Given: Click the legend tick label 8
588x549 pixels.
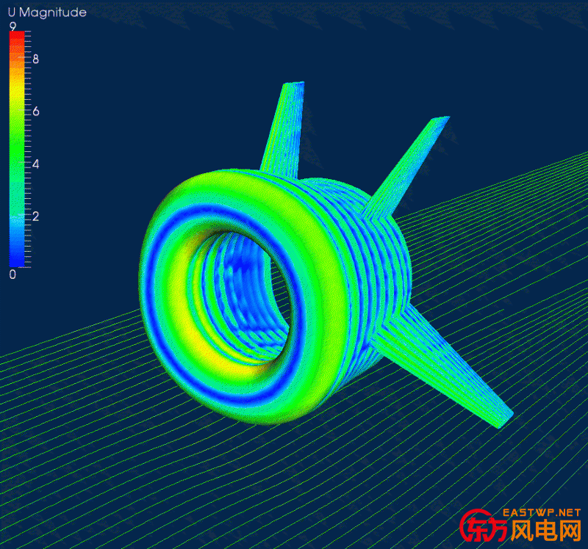Looking at the screenshot, I should pyautogui.click(x=35, y=59).
